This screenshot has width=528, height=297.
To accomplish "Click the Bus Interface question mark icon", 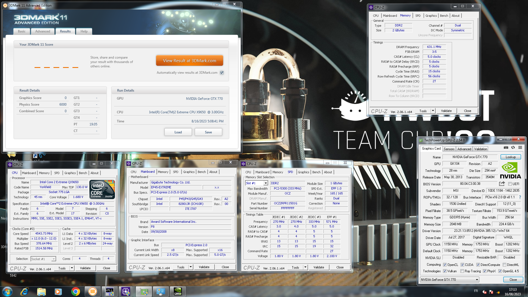I will [520, 197].
